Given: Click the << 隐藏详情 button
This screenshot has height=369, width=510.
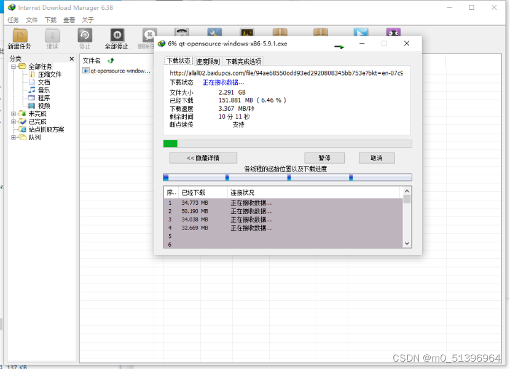Looking at the screenshot, I should click(x=203, y=158).
